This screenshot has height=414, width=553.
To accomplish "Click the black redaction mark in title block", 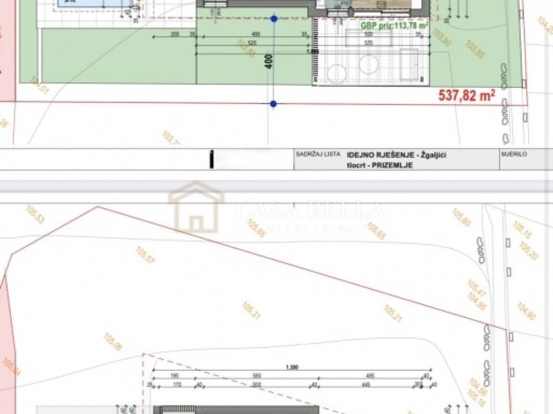I will [212, 160].
